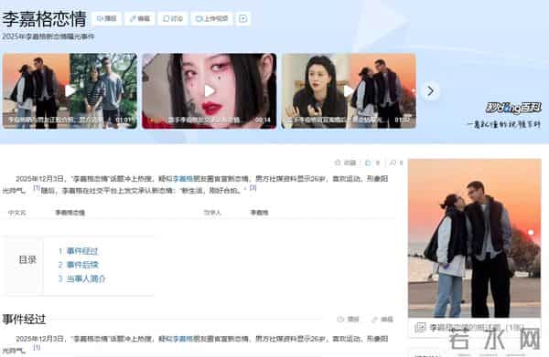
Task: Show next videos with the right chevron arrow
Action: point(431,91)
